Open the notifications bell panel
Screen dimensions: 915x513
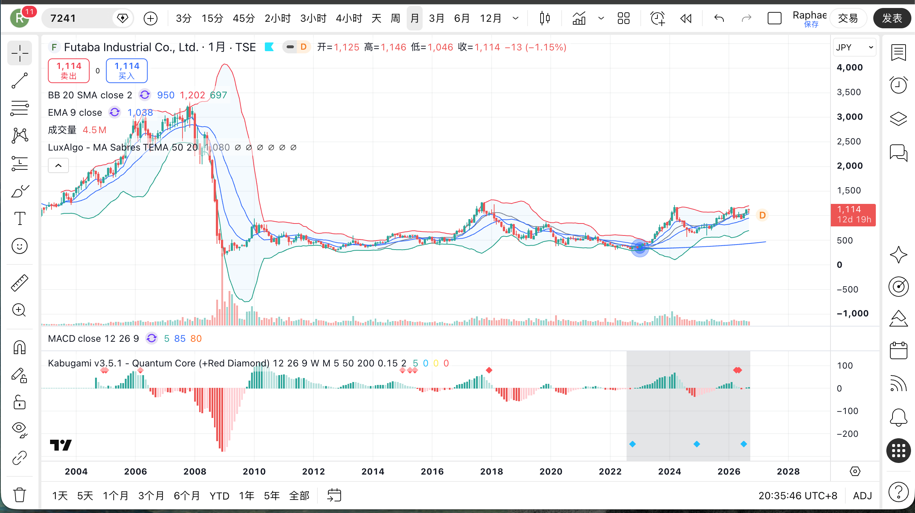point(898,417)
